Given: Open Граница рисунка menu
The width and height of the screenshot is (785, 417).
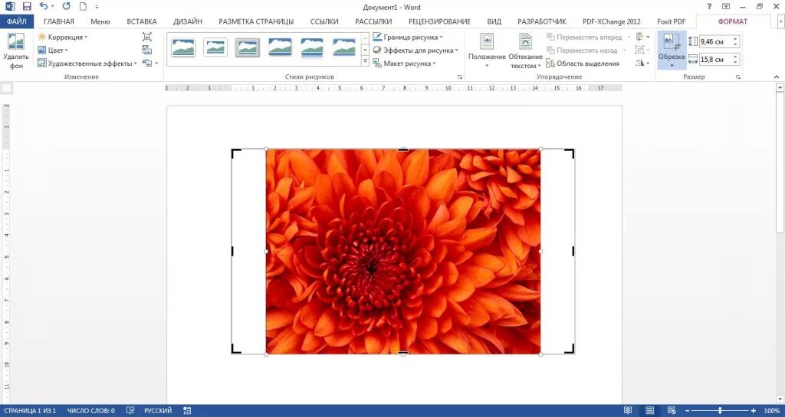Looking at the screenshot, I should coord(408,37).
